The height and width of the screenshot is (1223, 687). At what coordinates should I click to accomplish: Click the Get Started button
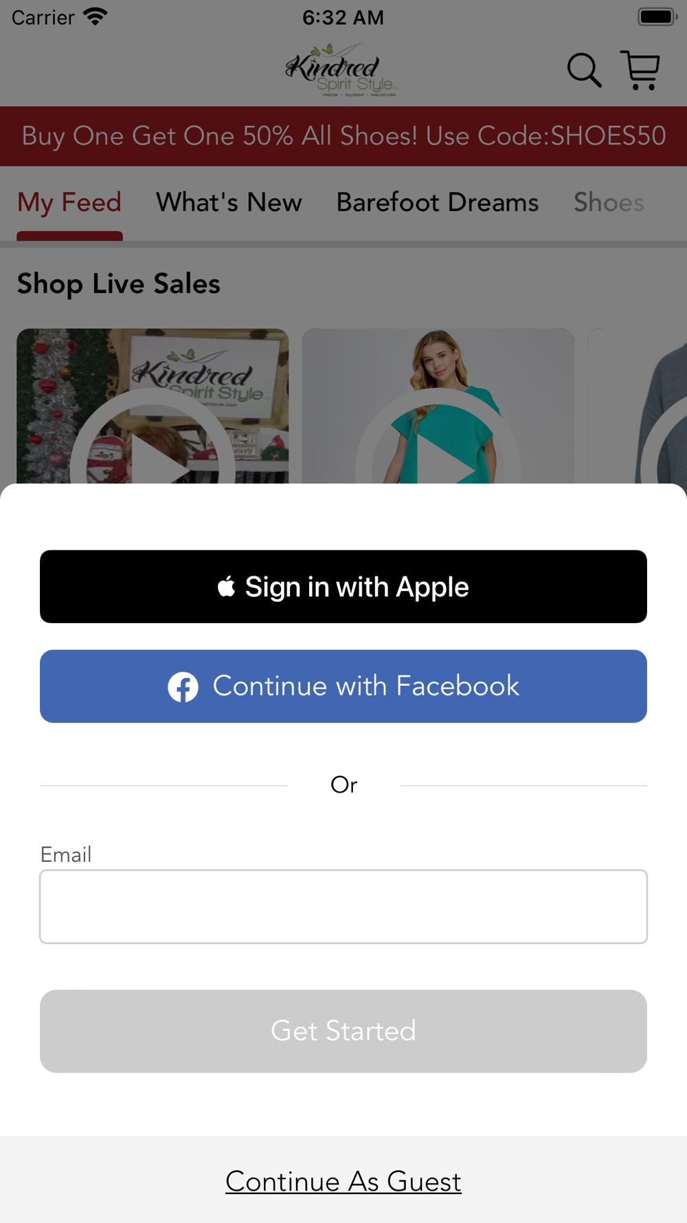click(343, 1031)
